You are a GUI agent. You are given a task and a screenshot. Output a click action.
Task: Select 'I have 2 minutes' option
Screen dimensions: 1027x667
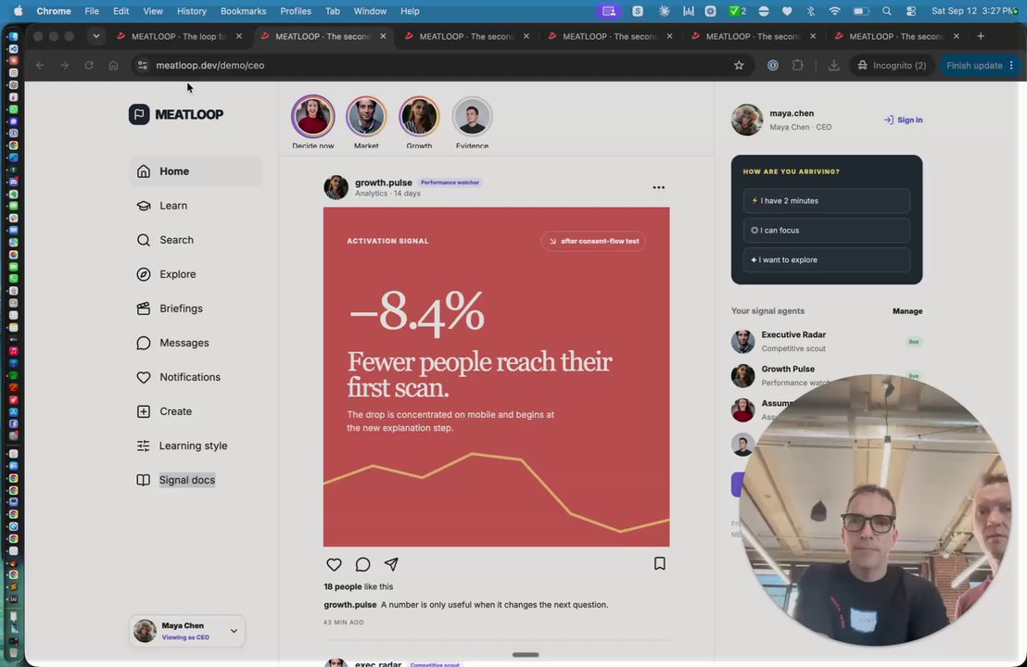coord(827,201)
